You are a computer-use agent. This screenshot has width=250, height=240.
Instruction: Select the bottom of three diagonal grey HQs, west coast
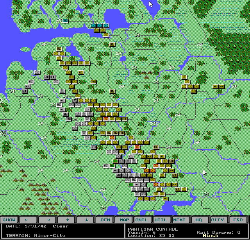click(25, 91)
